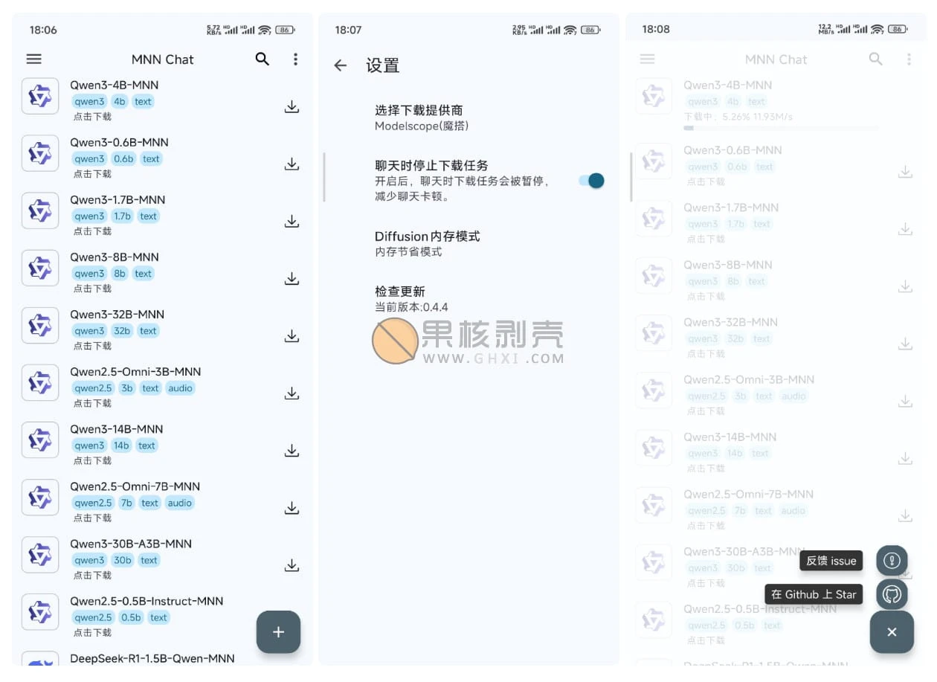Screen dimensions: 937x682
Task: Select DeepSeek-R1-1.5B-Qwen-MNN title in left screen
Action: point(152,658)
